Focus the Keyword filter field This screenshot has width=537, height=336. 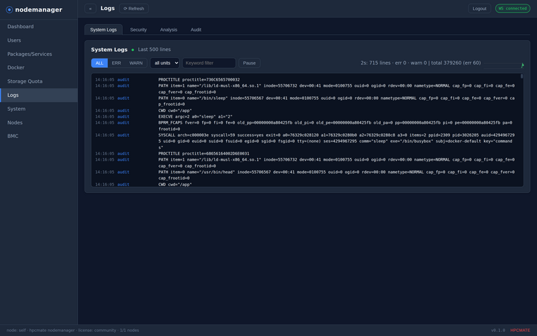(209, 63)
